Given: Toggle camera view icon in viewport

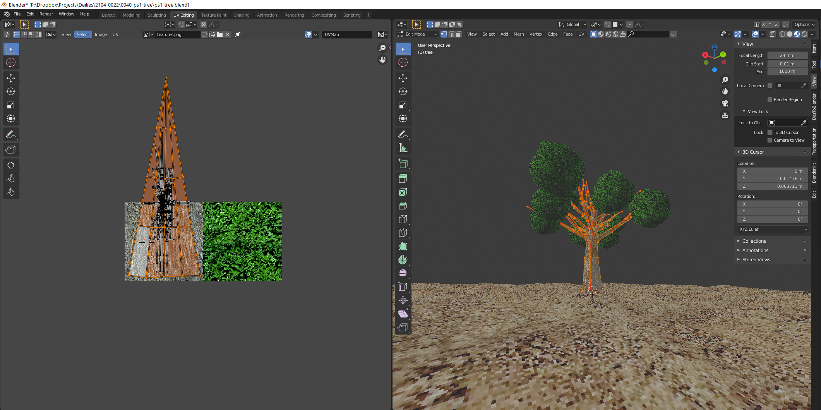Looking at the screenshot, I should click(x=725, y=103).
